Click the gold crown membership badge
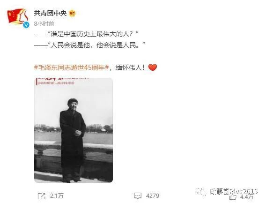The height and width of the screenshot is (203, 266). [x=72, y=13]
